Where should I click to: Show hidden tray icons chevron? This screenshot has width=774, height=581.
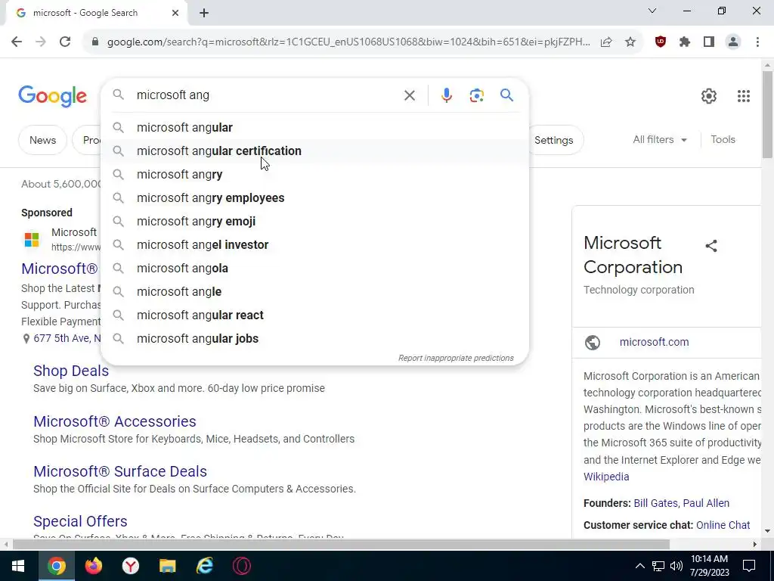[x=639, y=566]
